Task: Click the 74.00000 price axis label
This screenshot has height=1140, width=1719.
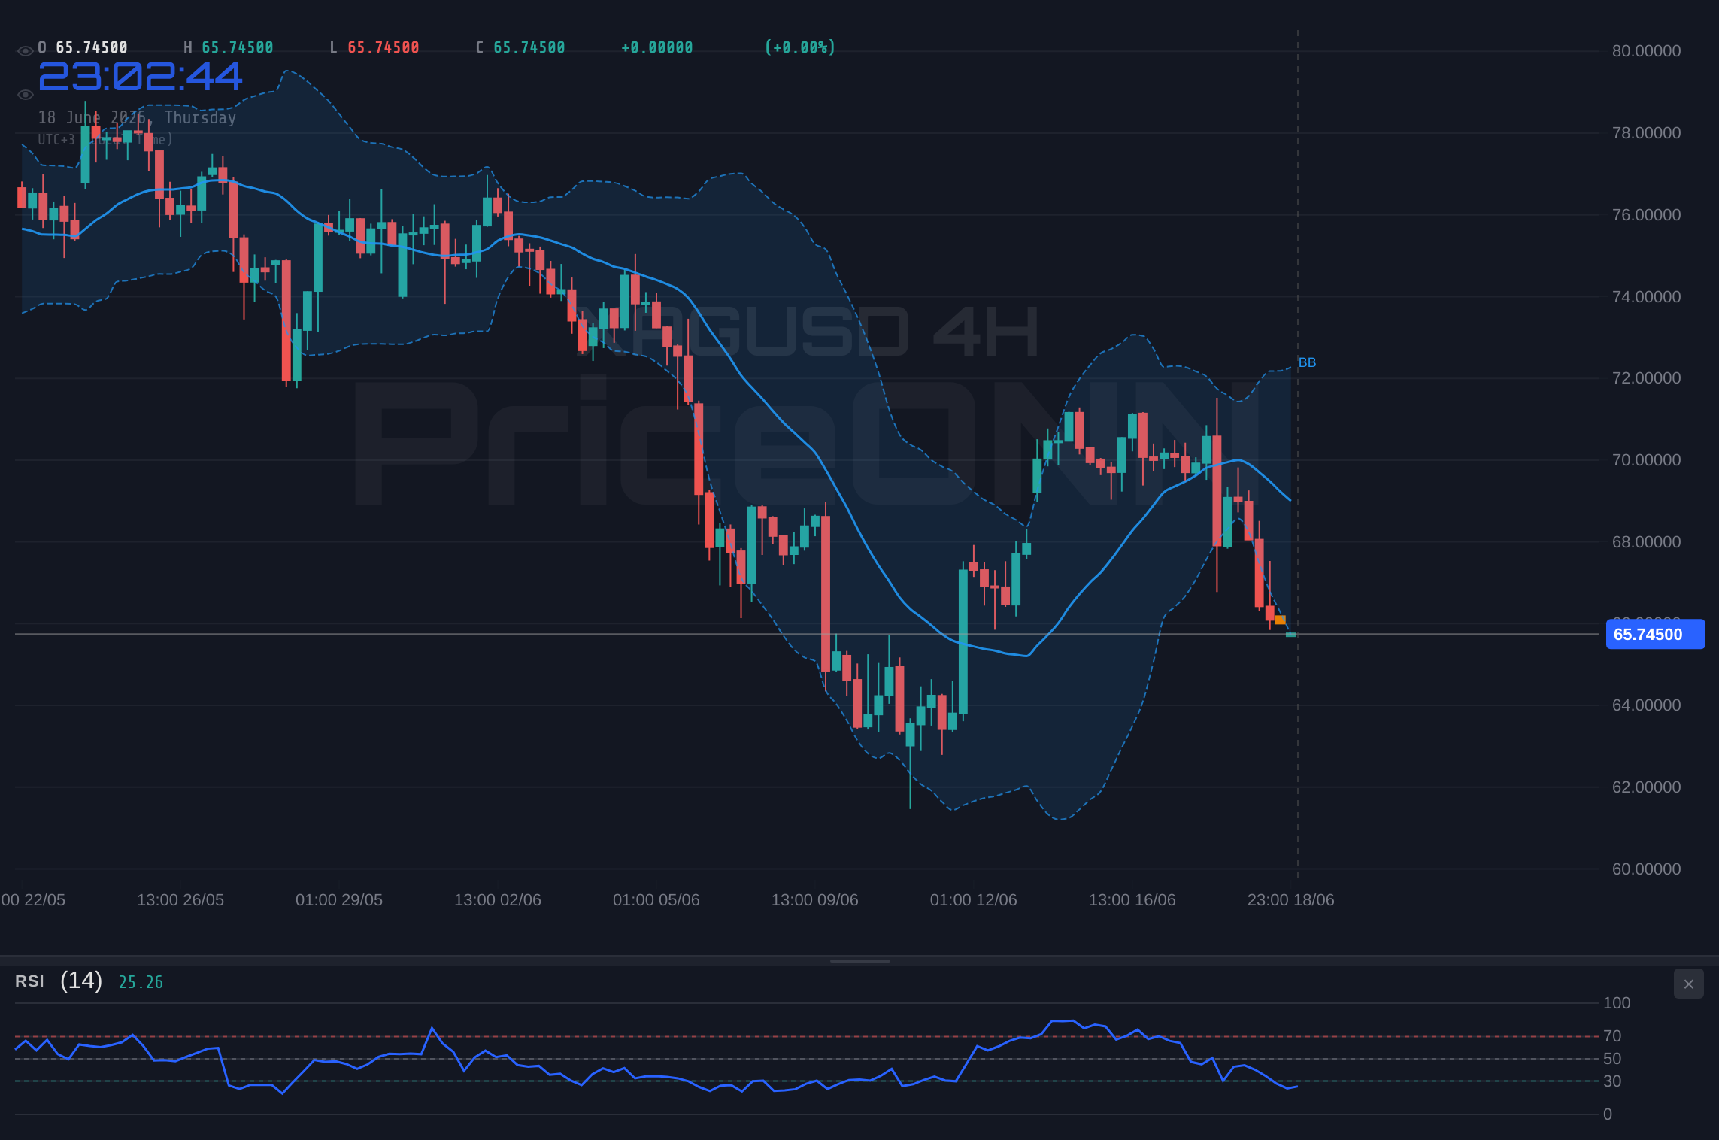Action: click(1646, 297)
